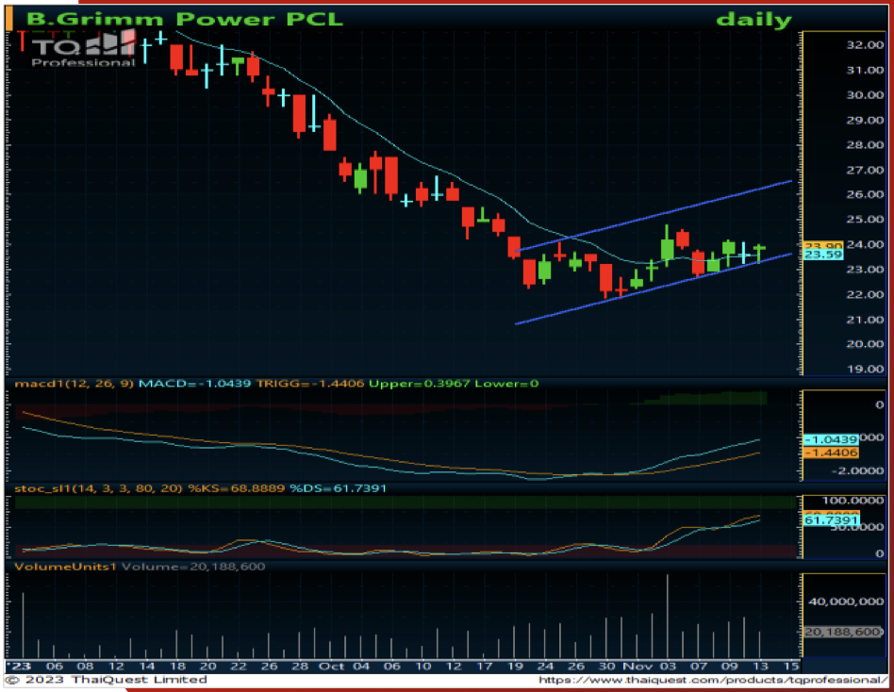Click the daily timeframe label
894x692 pixels.
753,20
